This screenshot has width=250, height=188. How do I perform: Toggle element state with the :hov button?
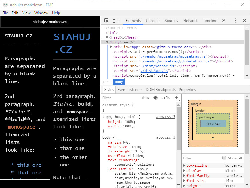pyautogui.click(x=146, y=98)
